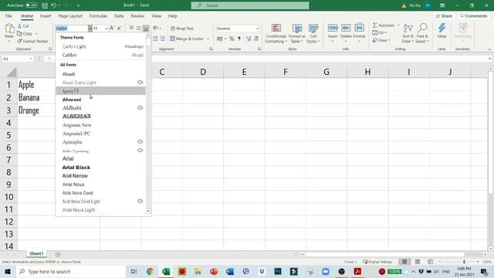Screen dimensions: 494x278
Task: Select the Algerian font from list
Action: click(x=100, y=117)
